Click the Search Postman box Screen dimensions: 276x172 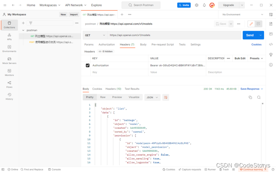point(141,5)
